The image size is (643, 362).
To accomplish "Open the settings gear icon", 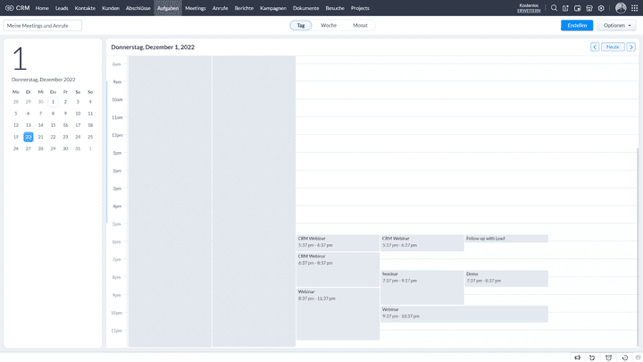I will click(x=601, y=8).
